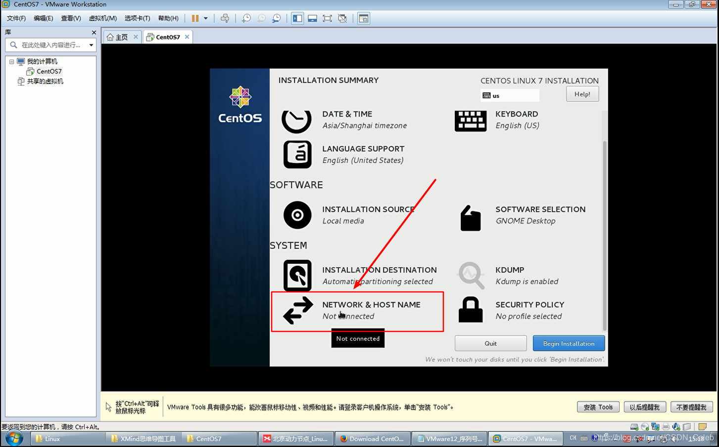This screenshot has width=719, height=447.
Task: Open the snapshot manager toolbar icon
Action: coord(277,18)
